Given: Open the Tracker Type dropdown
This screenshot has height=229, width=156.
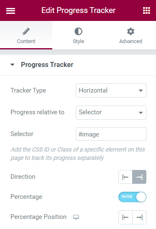Looking at the screenshot, I should coord(111,90).
